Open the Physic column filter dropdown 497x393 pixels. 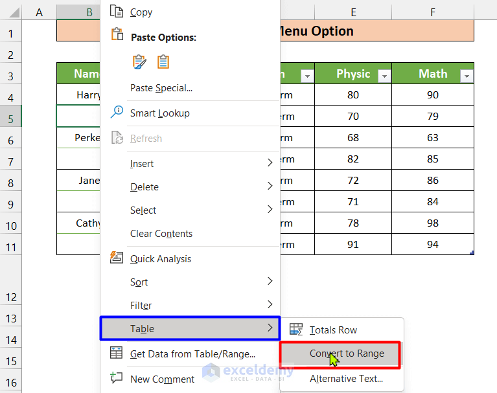(x=384, y=76)
